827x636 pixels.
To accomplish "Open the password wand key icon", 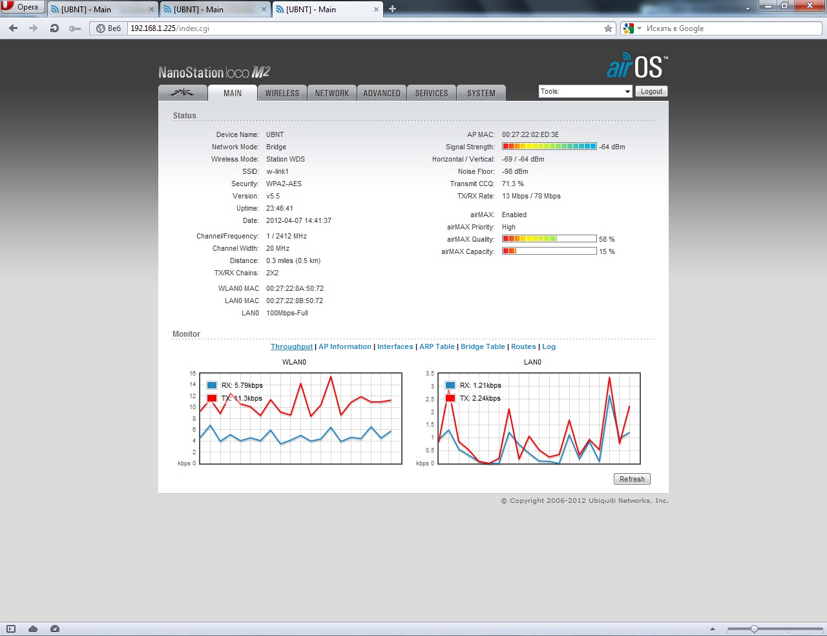I will (75, 28).
